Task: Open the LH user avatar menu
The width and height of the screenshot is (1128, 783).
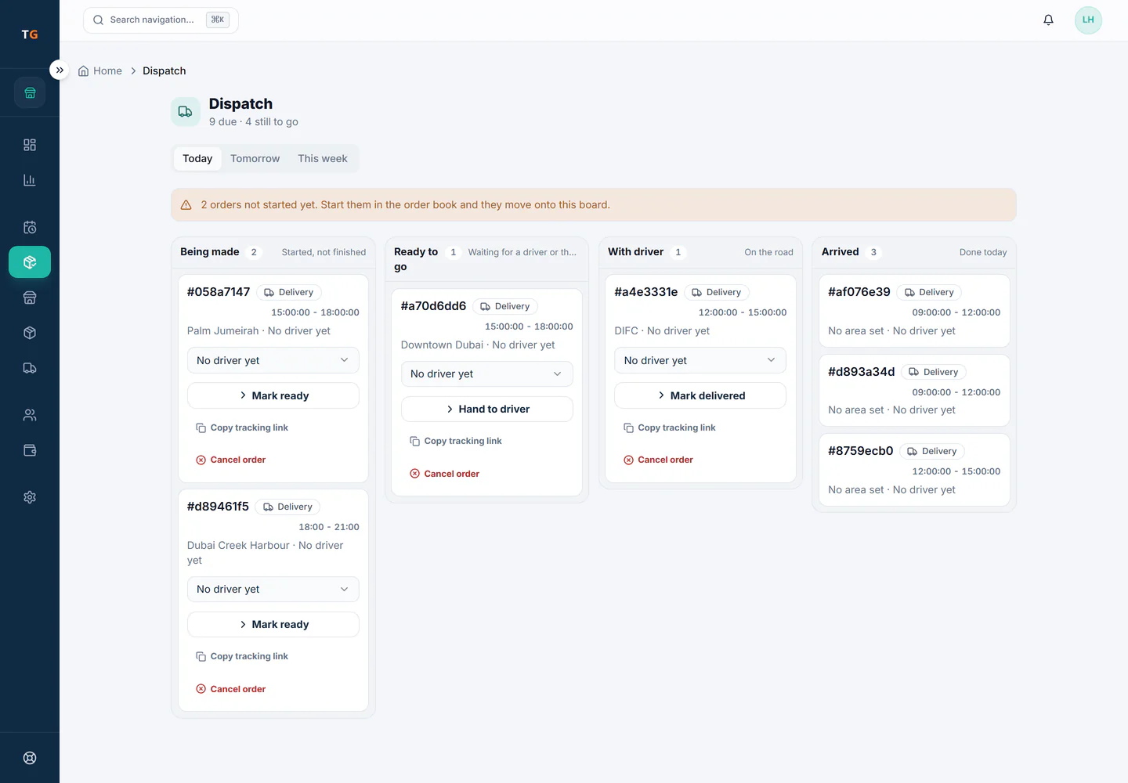Action: click(x=1088, y=20)
